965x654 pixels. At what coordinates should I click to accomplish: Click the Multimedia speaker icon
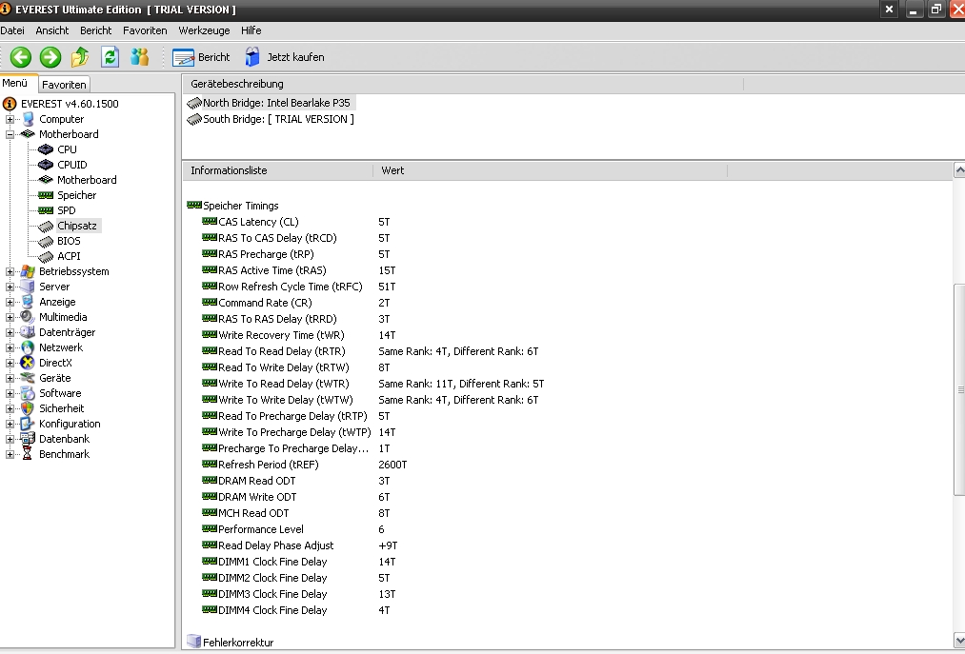tap(27, 317)
